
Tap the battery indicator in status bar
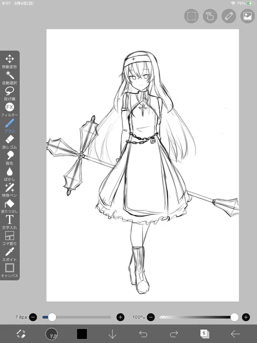click(x=250, y=4)
